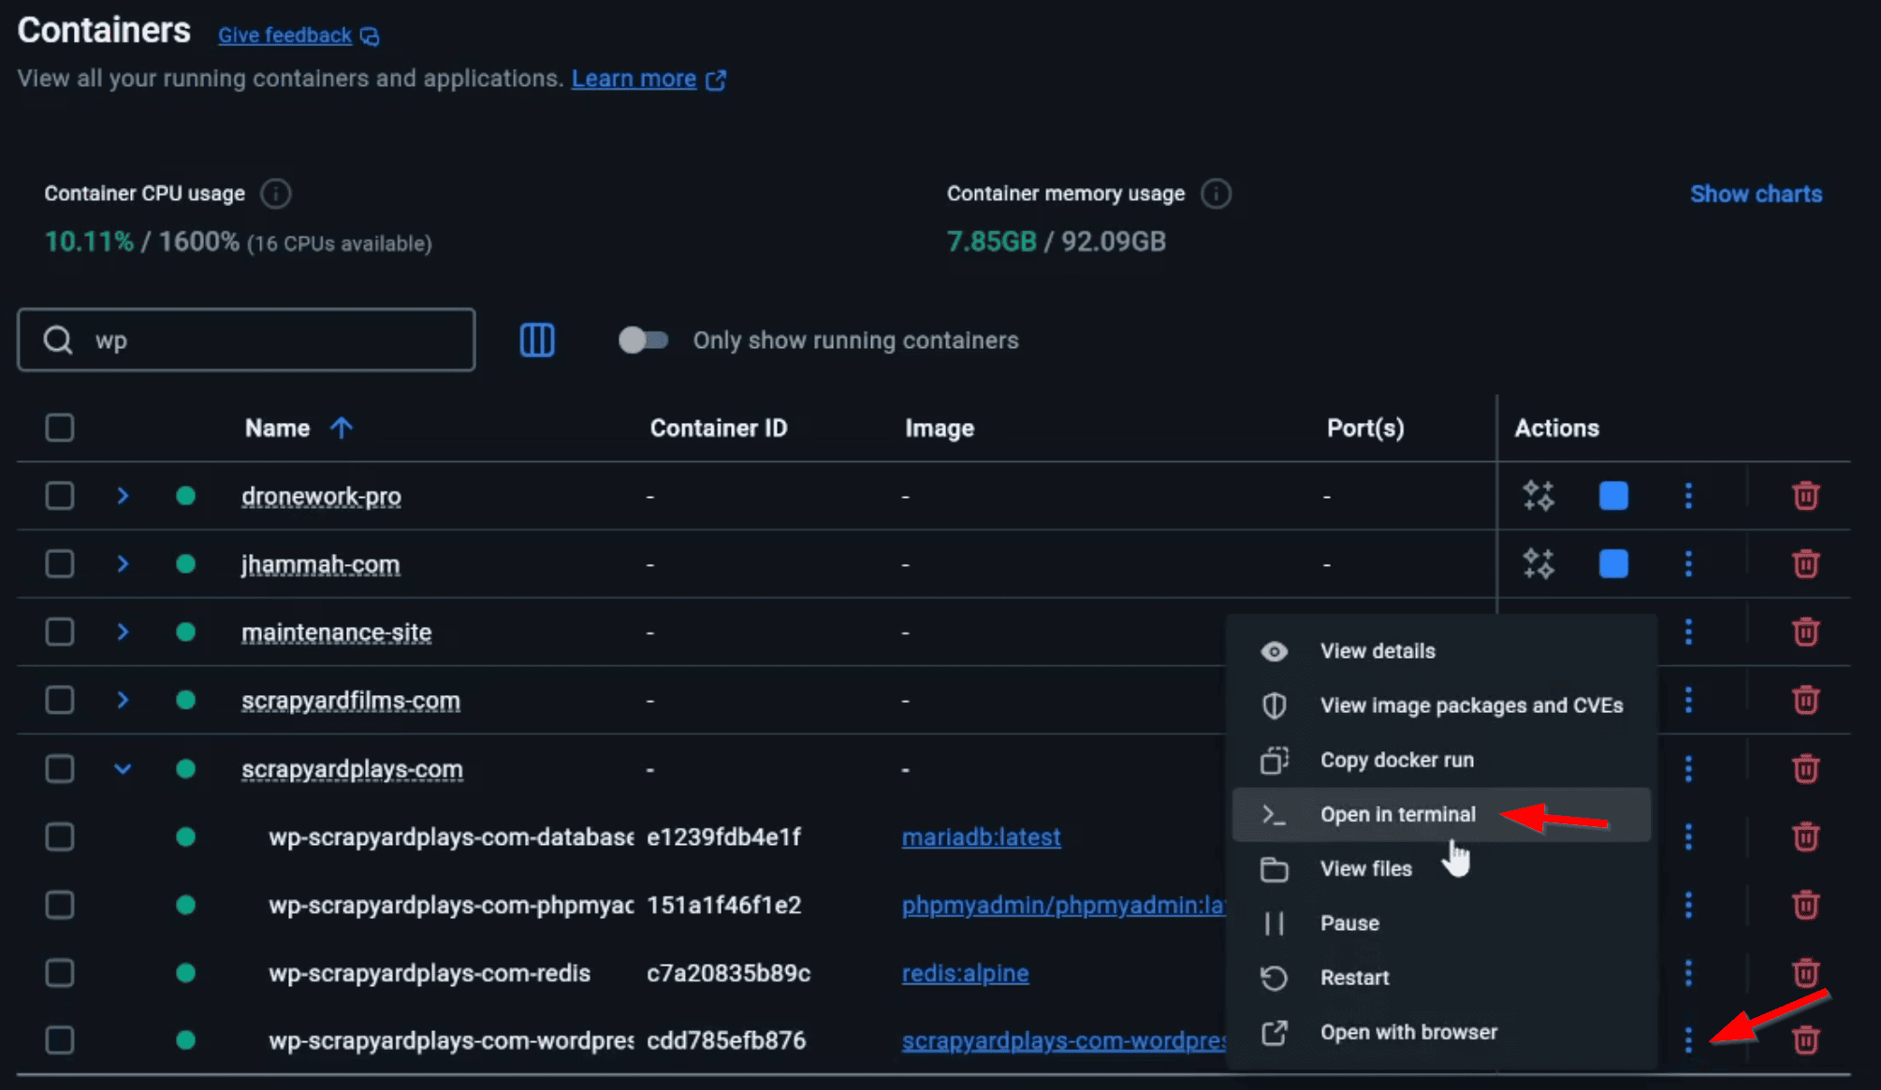Click the Container CPU usage info icon

(x=274, y=194)
